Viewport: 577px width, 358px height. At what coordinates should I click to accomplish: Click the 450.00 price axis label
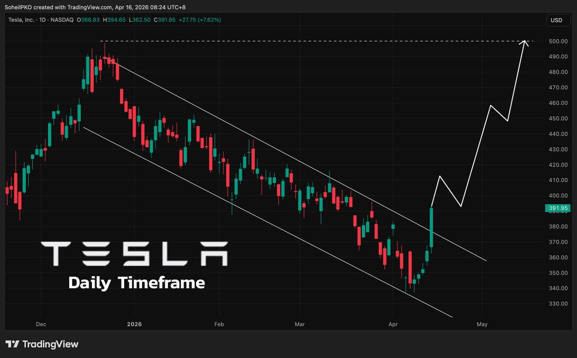(x=558, y=118)
